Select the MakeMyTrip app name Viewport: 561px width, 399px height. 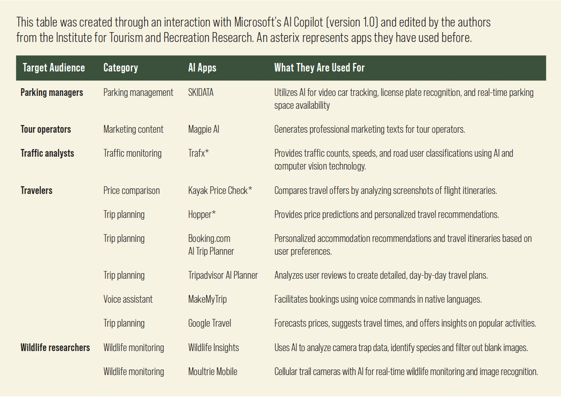(x=207, y=299)
